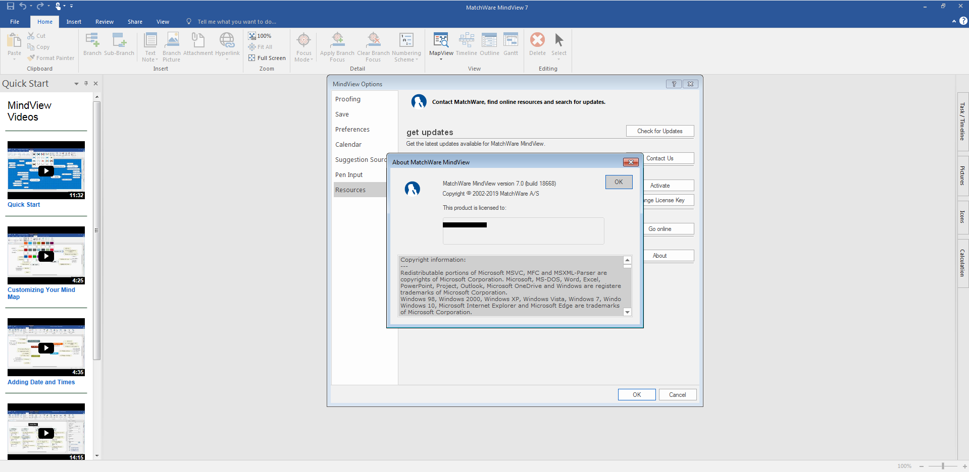The image size is (969, 472).
Task: Customize quick access toolbar dropdown
Action: pyautogui.click(x=71, y=6)
